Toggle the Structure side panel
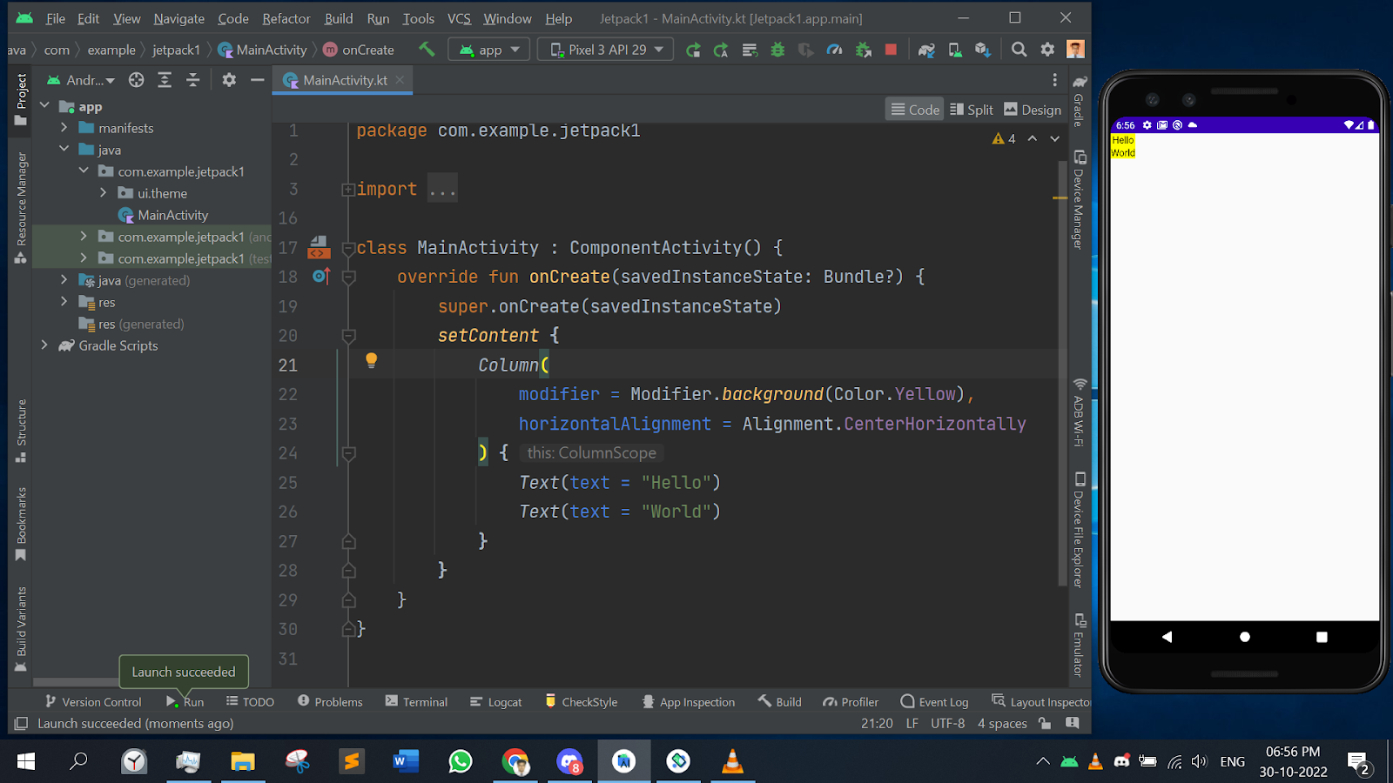 tap(21, 431)
